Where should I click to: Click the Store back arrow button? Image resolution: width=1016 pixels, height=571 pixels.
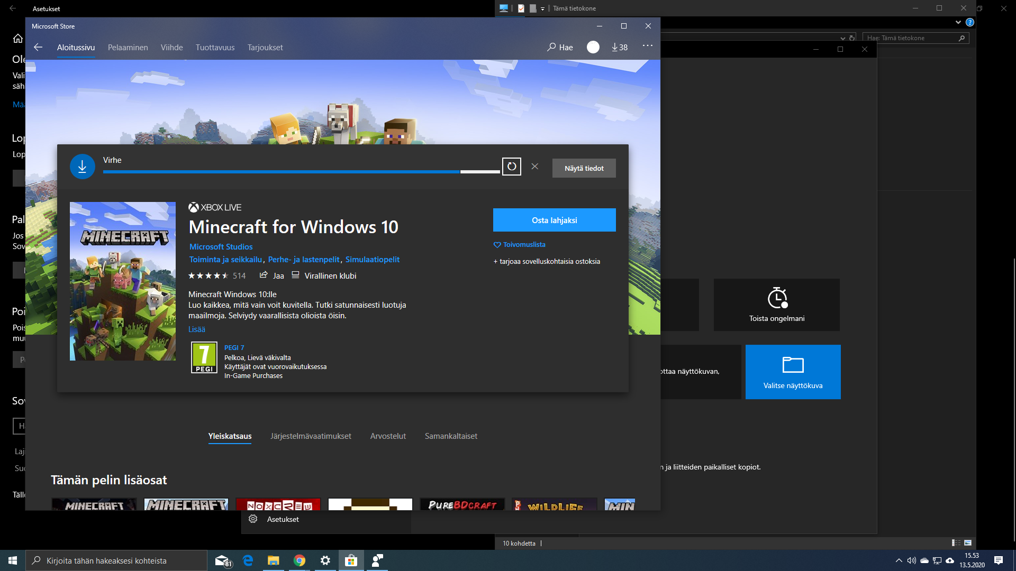38,48
